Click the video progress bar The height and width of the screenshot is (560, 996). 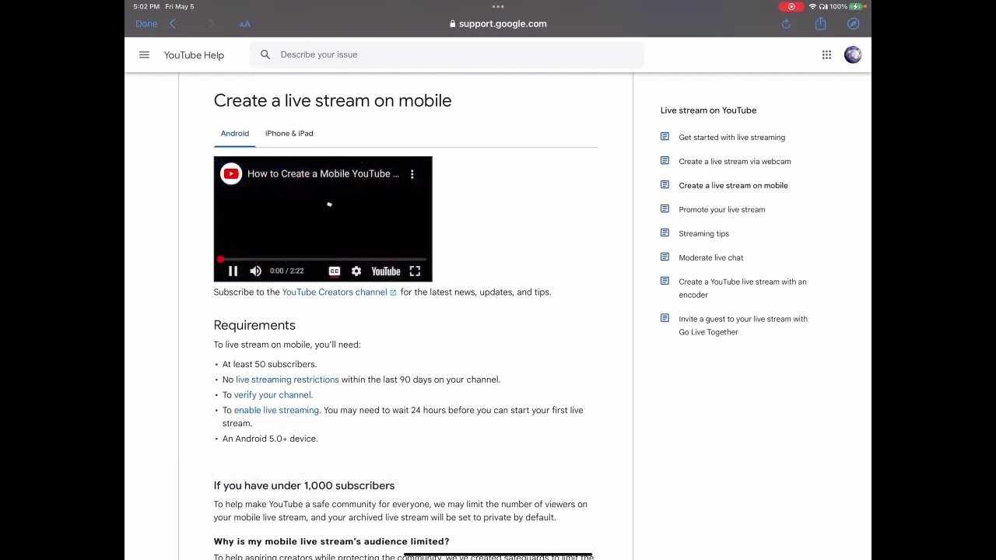(323, 259)
